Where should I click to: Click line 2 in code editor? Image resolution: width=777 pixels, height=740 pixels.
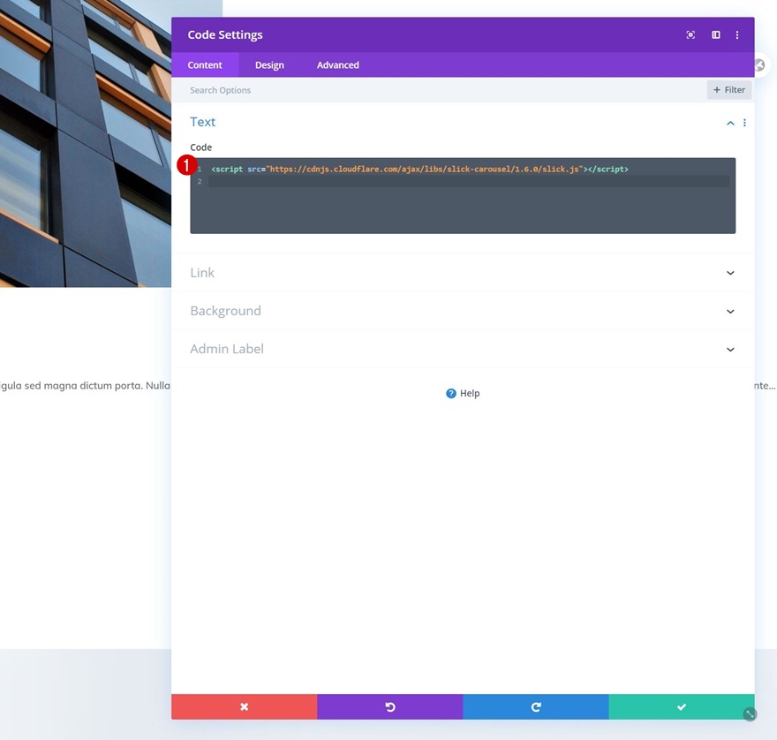468,181
